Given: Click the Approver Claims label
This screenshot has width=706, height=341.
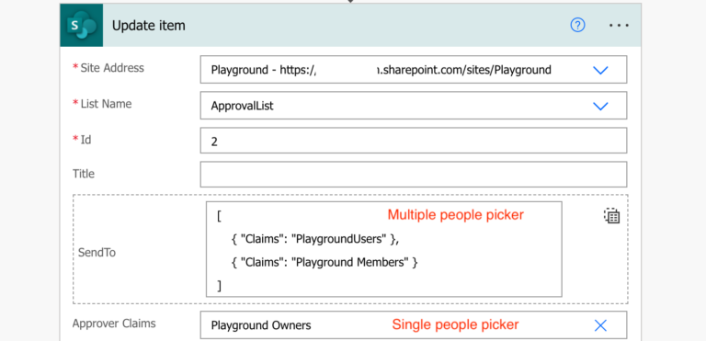Looking at the screenshot, I should pos(114,324).
